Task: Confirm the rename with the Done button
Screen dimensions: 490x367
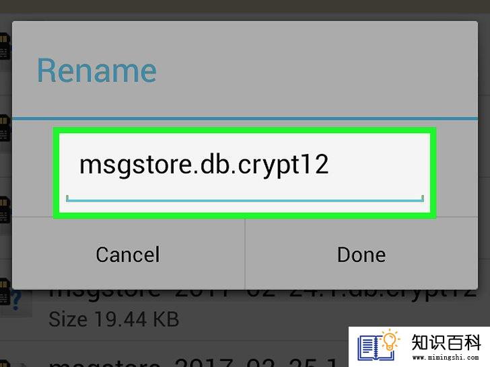Action: click(361, 254)
